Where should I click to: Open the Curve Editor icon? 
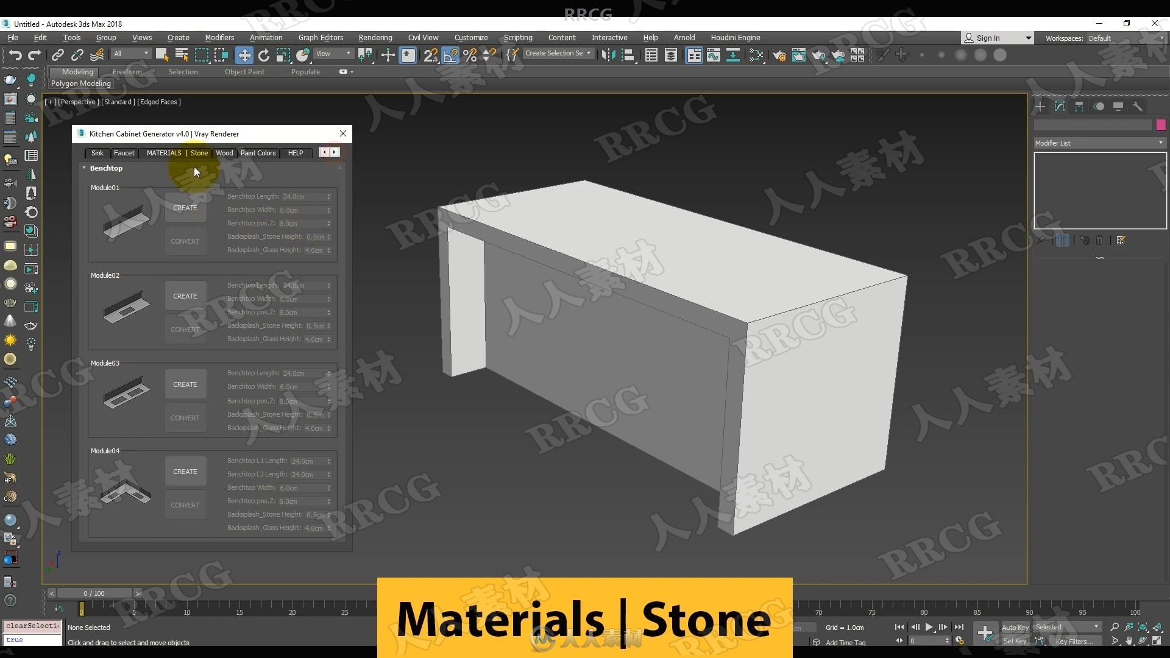(x=714, y=55)
